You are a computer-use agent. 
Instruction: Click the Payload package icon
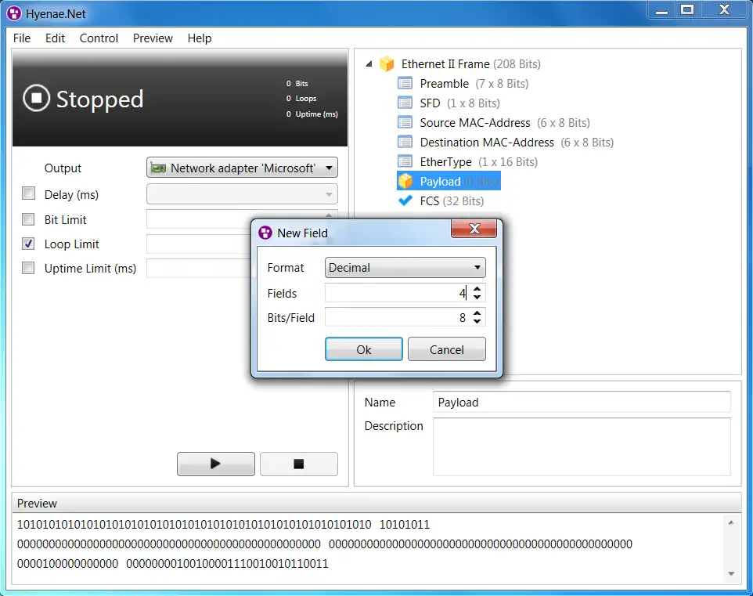click(x=405, y=181)
